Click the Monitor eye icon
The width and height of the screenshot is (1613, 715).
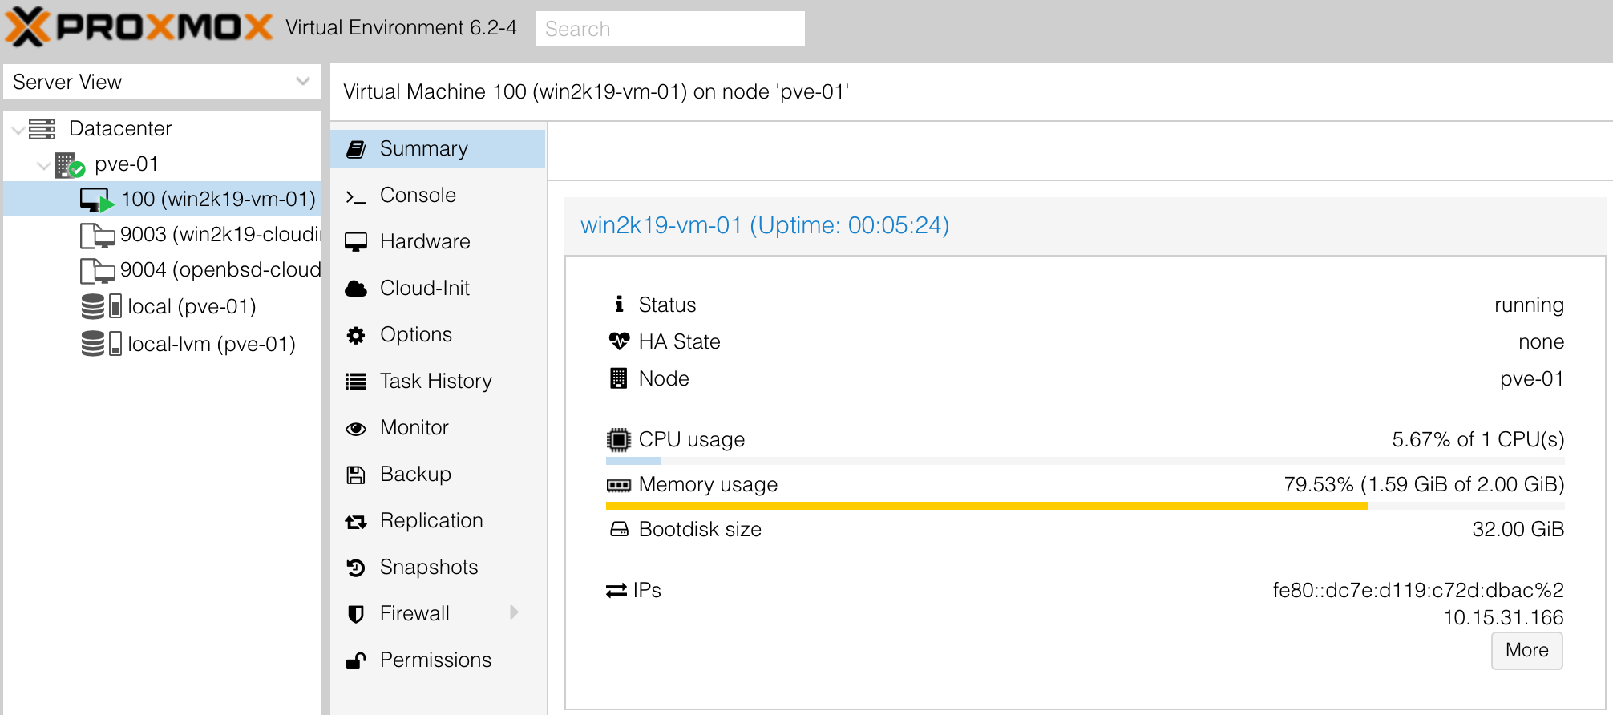(356, 429)
